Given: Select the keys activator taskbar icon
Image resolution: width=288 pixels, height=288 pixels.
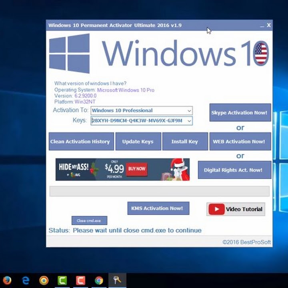Looking at the screenshot, I should pyautogui.click(x=117, y=280).
